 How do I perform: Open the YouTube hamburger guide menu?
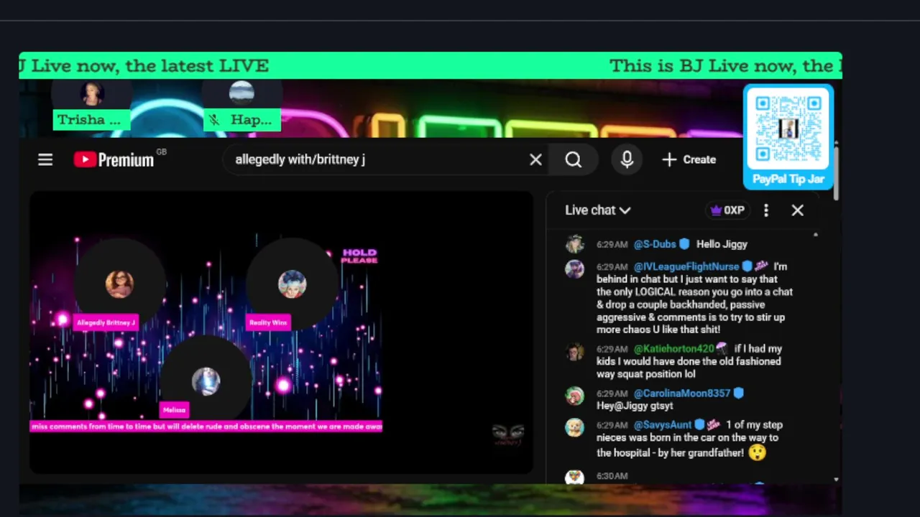coord(45,159)
